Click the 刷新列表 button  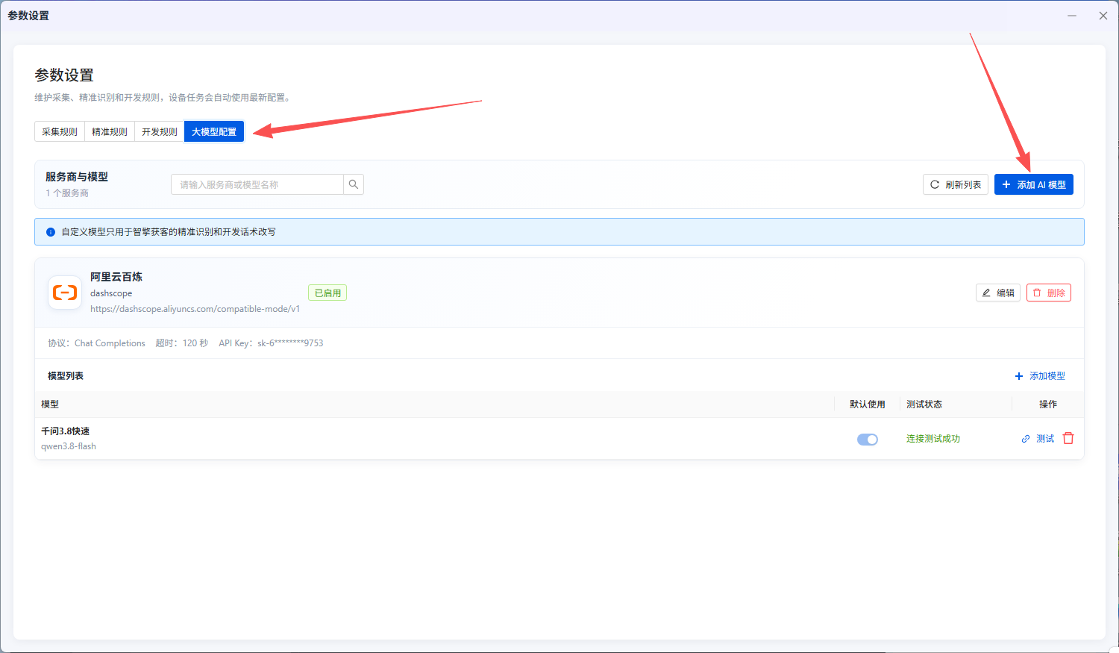[x=956, y=184]
